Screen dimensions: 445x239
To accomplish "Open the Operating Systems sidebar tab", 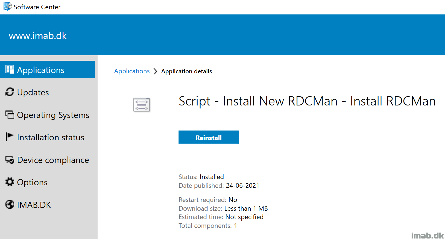I will pos(48,115).
